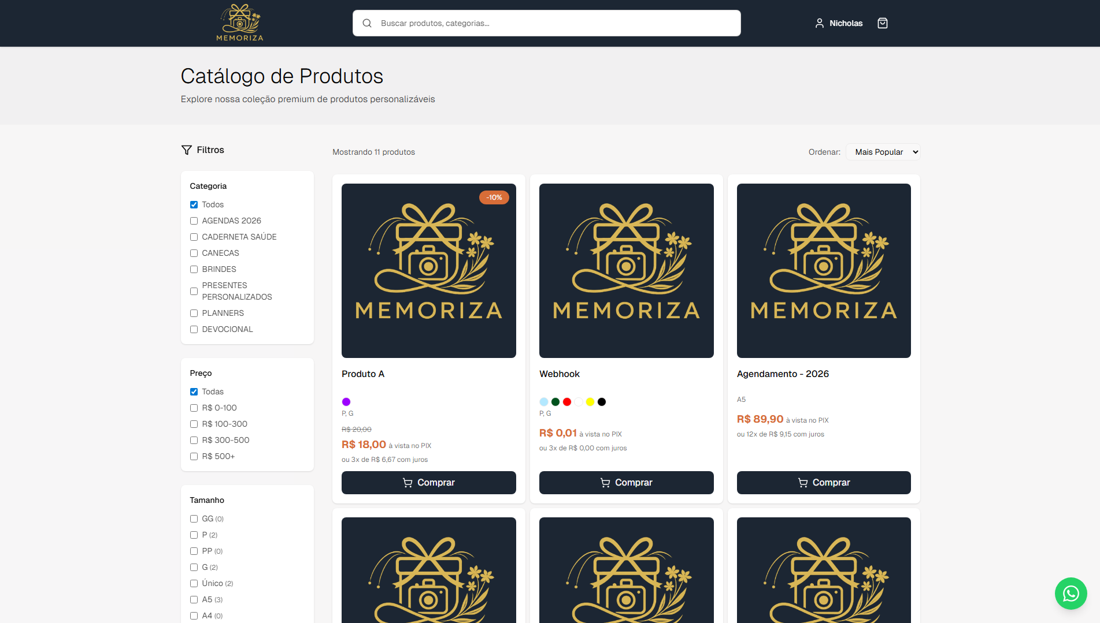Select the R$ 100-300 price range
1100x623 pixels.
194,424
